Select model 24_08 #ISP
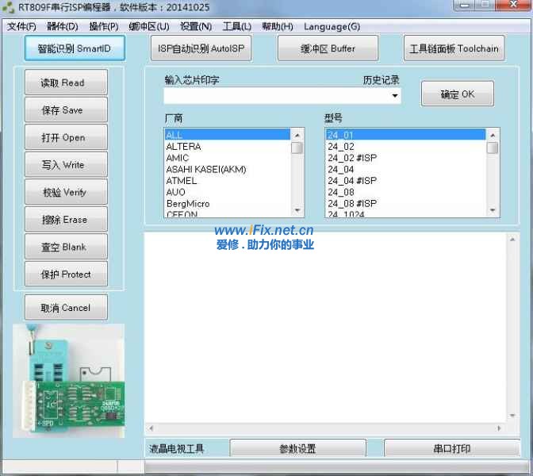 pyautogui.click(x=405, y=204)
